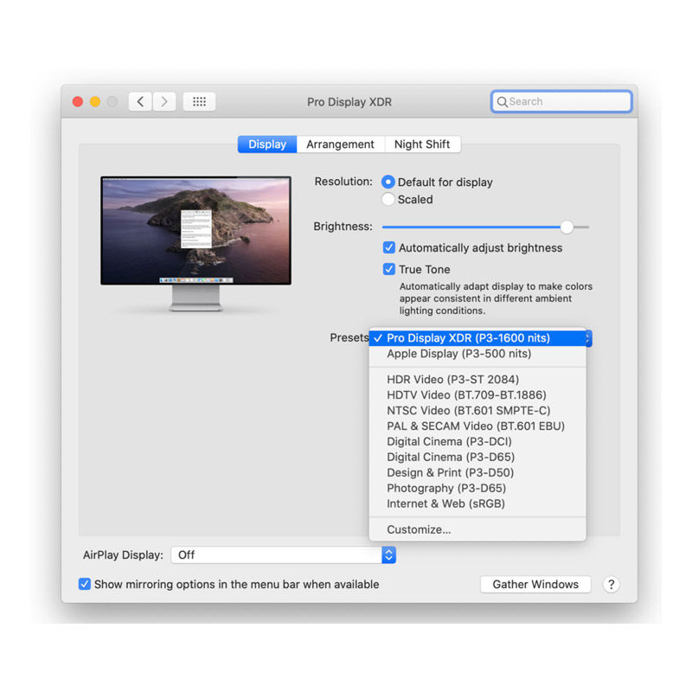The width and height of the screenshot is (692, 692).
Task: Disable the True Tone checkbox
Action: click(x=388, y=269)
